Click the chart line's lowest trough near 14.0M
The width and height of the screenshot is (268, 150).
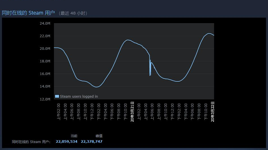point(97,87)
